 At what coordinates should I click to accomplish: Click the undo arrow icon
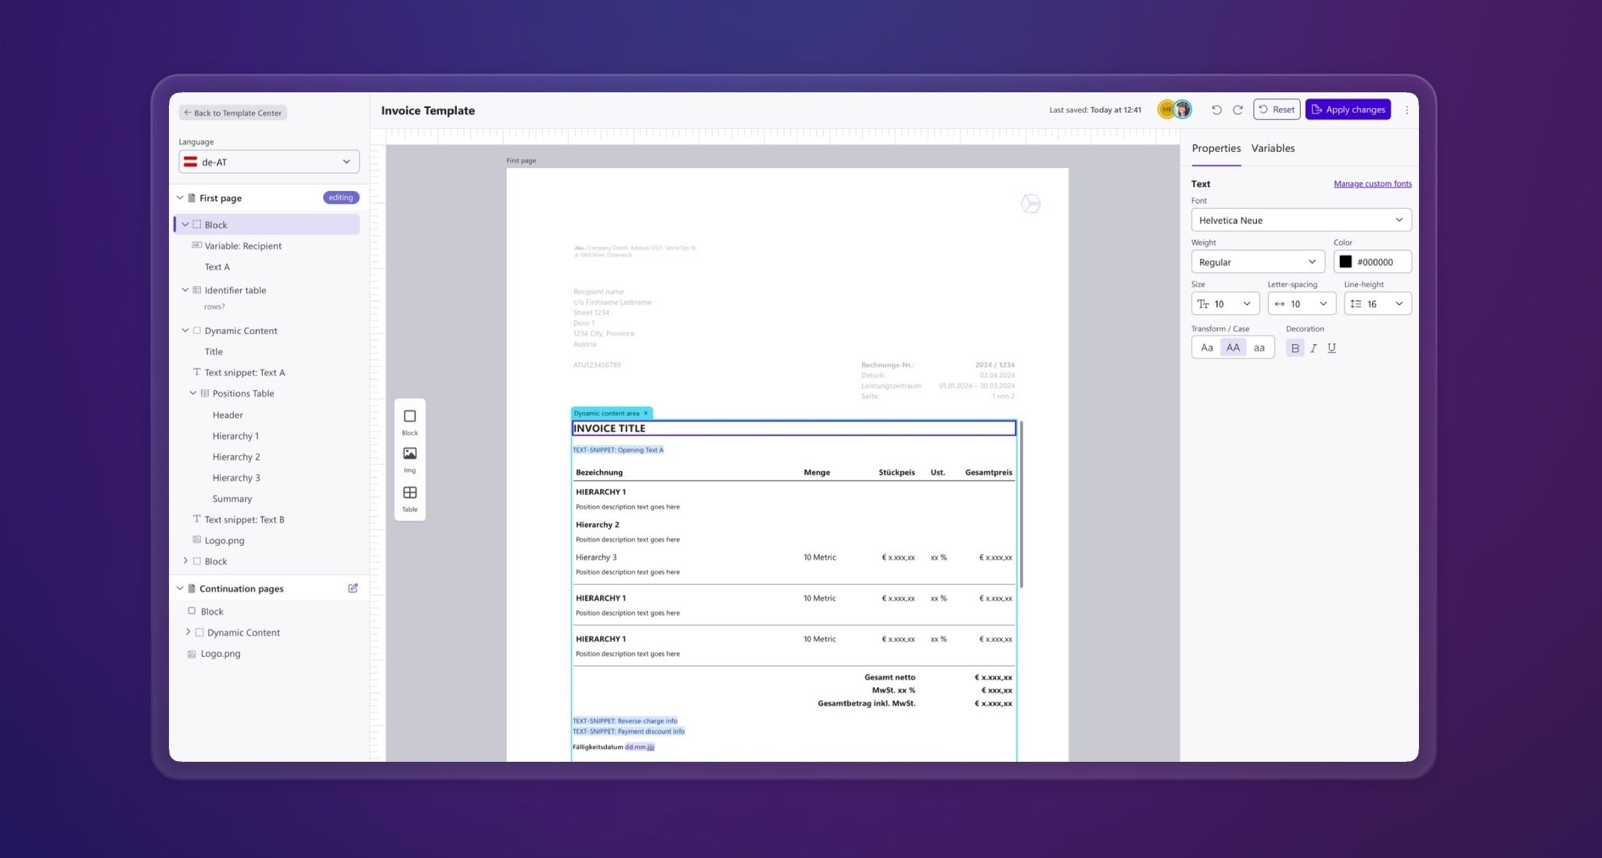[1216, 110]
